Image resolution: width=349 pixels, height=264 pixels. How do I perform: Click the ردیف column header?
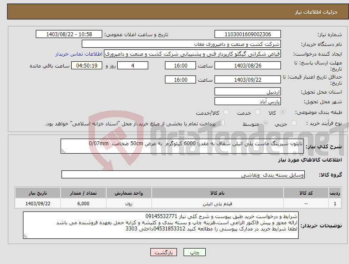(335, 193)
